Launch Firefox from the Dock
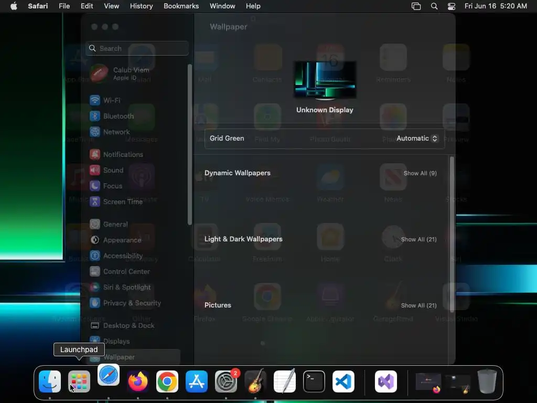The width and height of the screenshot is (537, 403). 138,381
